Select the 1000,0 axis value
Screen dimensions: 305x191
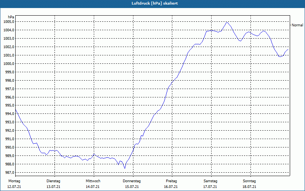pos(8,63)
